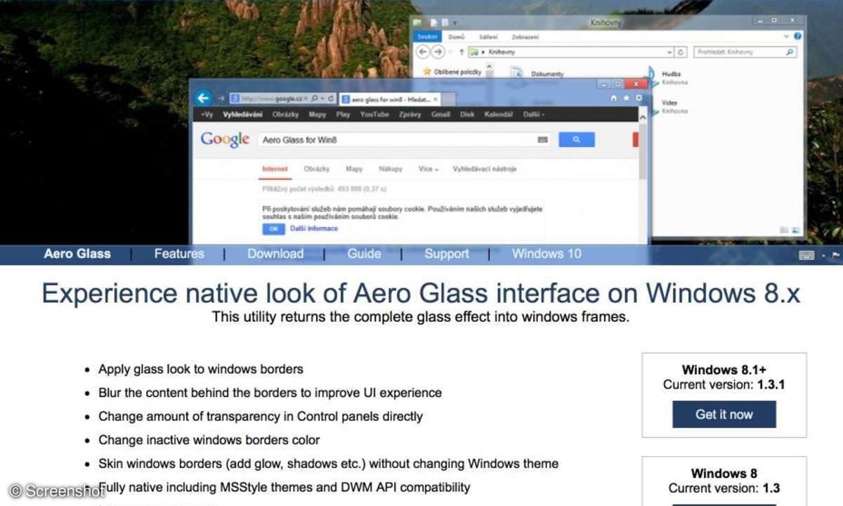Viewport: 843px width, 506px height.
Task: Click the refresh icon in Internet Explorer's address bar
Action: point(331,99)
